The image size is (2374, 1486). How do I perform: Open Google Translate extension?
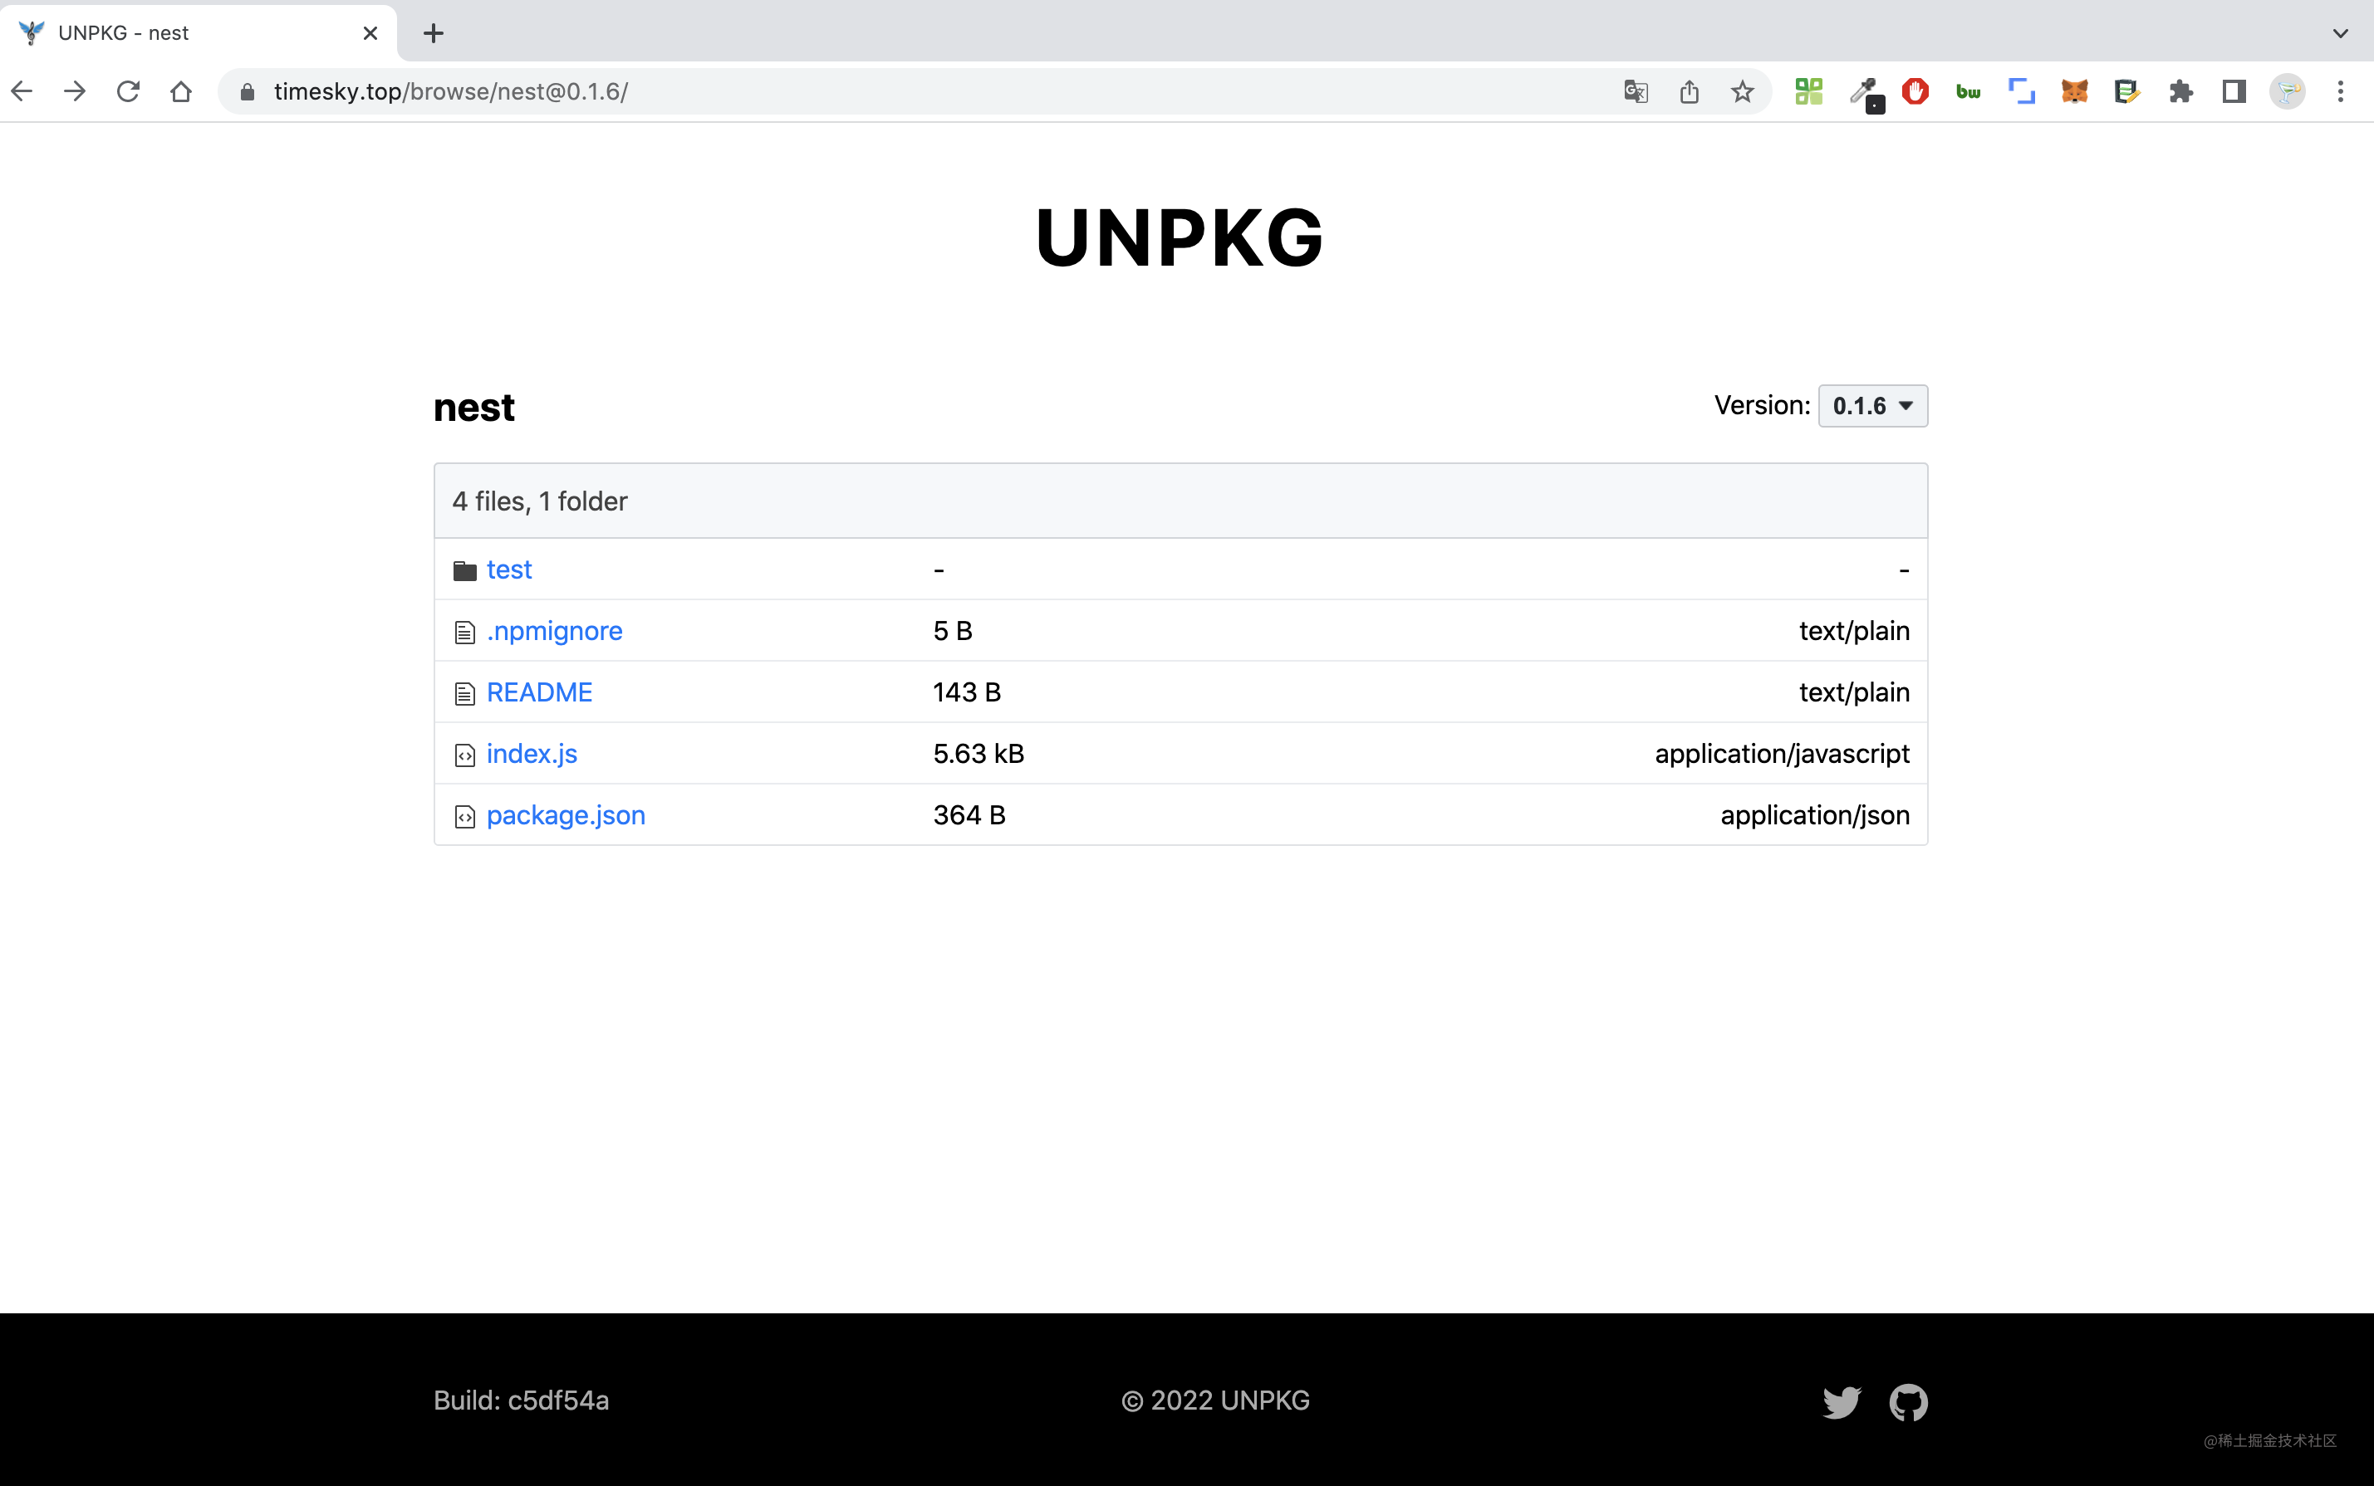pyautogui.click(x=1636, y=91)
